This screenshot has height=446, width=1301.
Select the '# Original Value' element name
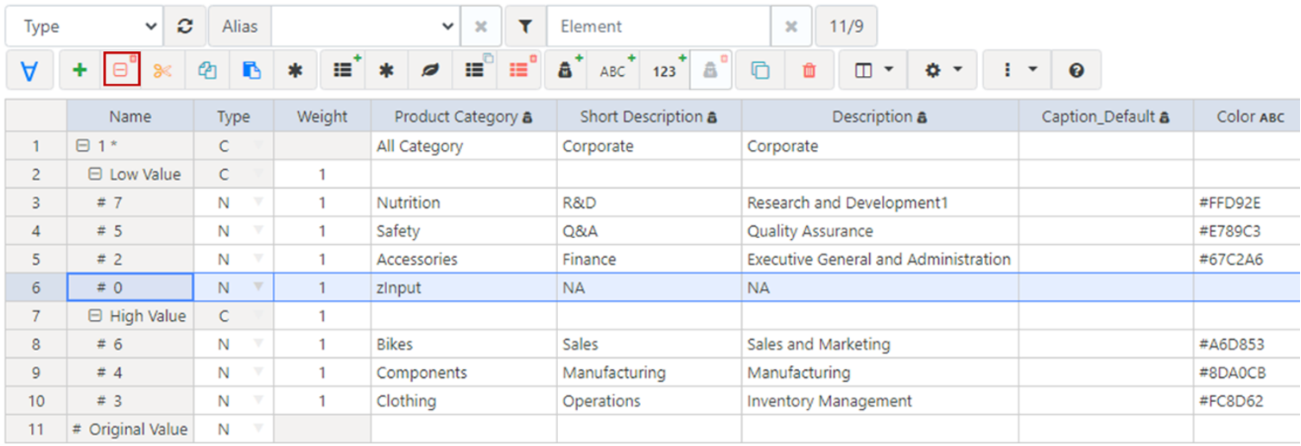coord(130,429)
